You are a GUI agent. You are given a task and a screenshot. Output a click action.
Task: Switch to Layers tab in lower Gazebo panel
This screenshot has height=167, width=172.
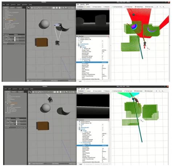click(21, 92)
